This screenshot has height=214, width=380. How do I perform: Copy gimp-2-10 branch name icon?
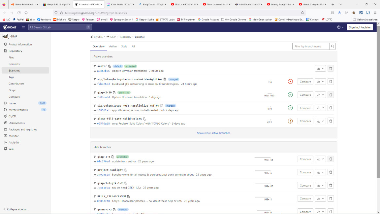(114, 93)
